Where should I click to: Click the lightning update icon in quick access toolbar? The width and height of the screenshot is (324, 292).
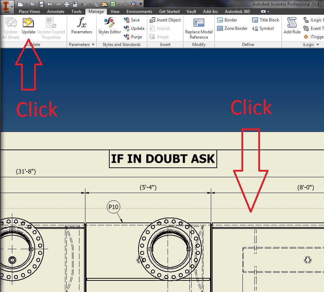(96, 4)
